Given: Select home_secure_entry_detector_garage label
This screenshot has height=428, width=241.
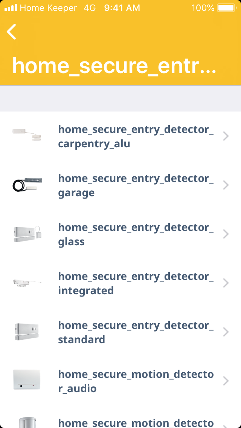Looking at the screenshot, I should point(136,185).
